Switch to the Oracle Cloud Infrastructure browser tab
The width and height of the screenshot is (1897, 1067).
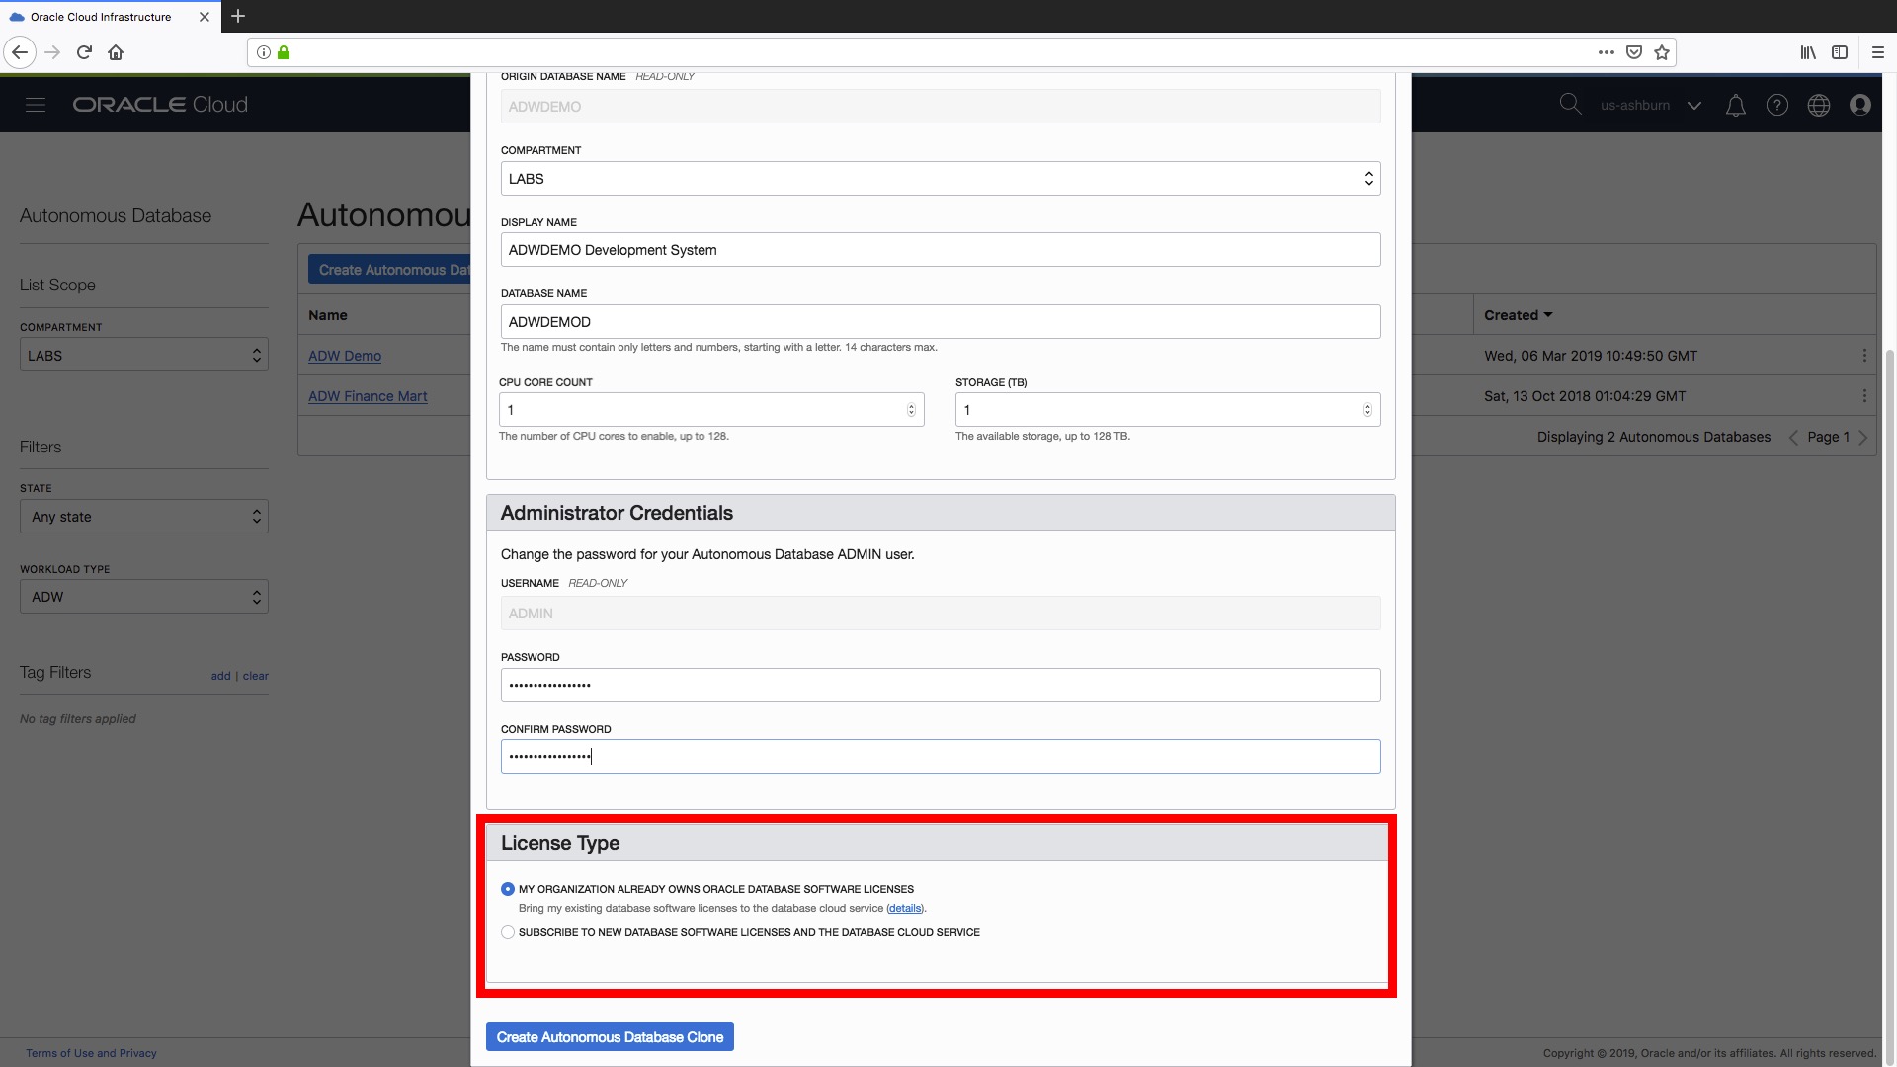click(x=99, y=16)
